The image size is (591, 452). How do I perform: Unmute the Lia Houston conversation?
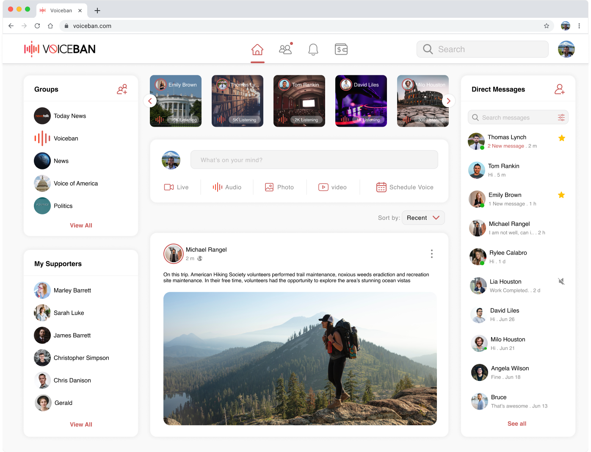(x=561, y=282)
